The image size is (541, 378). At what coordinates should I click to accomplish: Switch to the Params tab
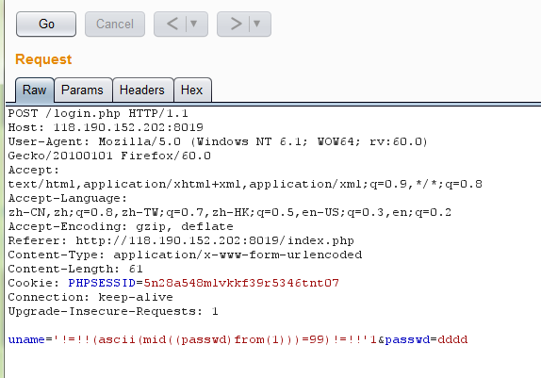click(x=82, y=90)
